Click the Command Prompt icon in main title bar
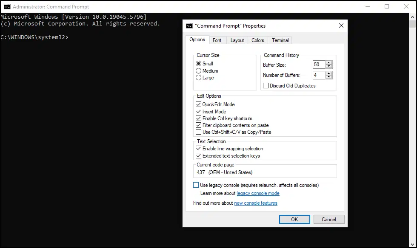The width and height of the screenshot is (417, 248). pos(7,7)
